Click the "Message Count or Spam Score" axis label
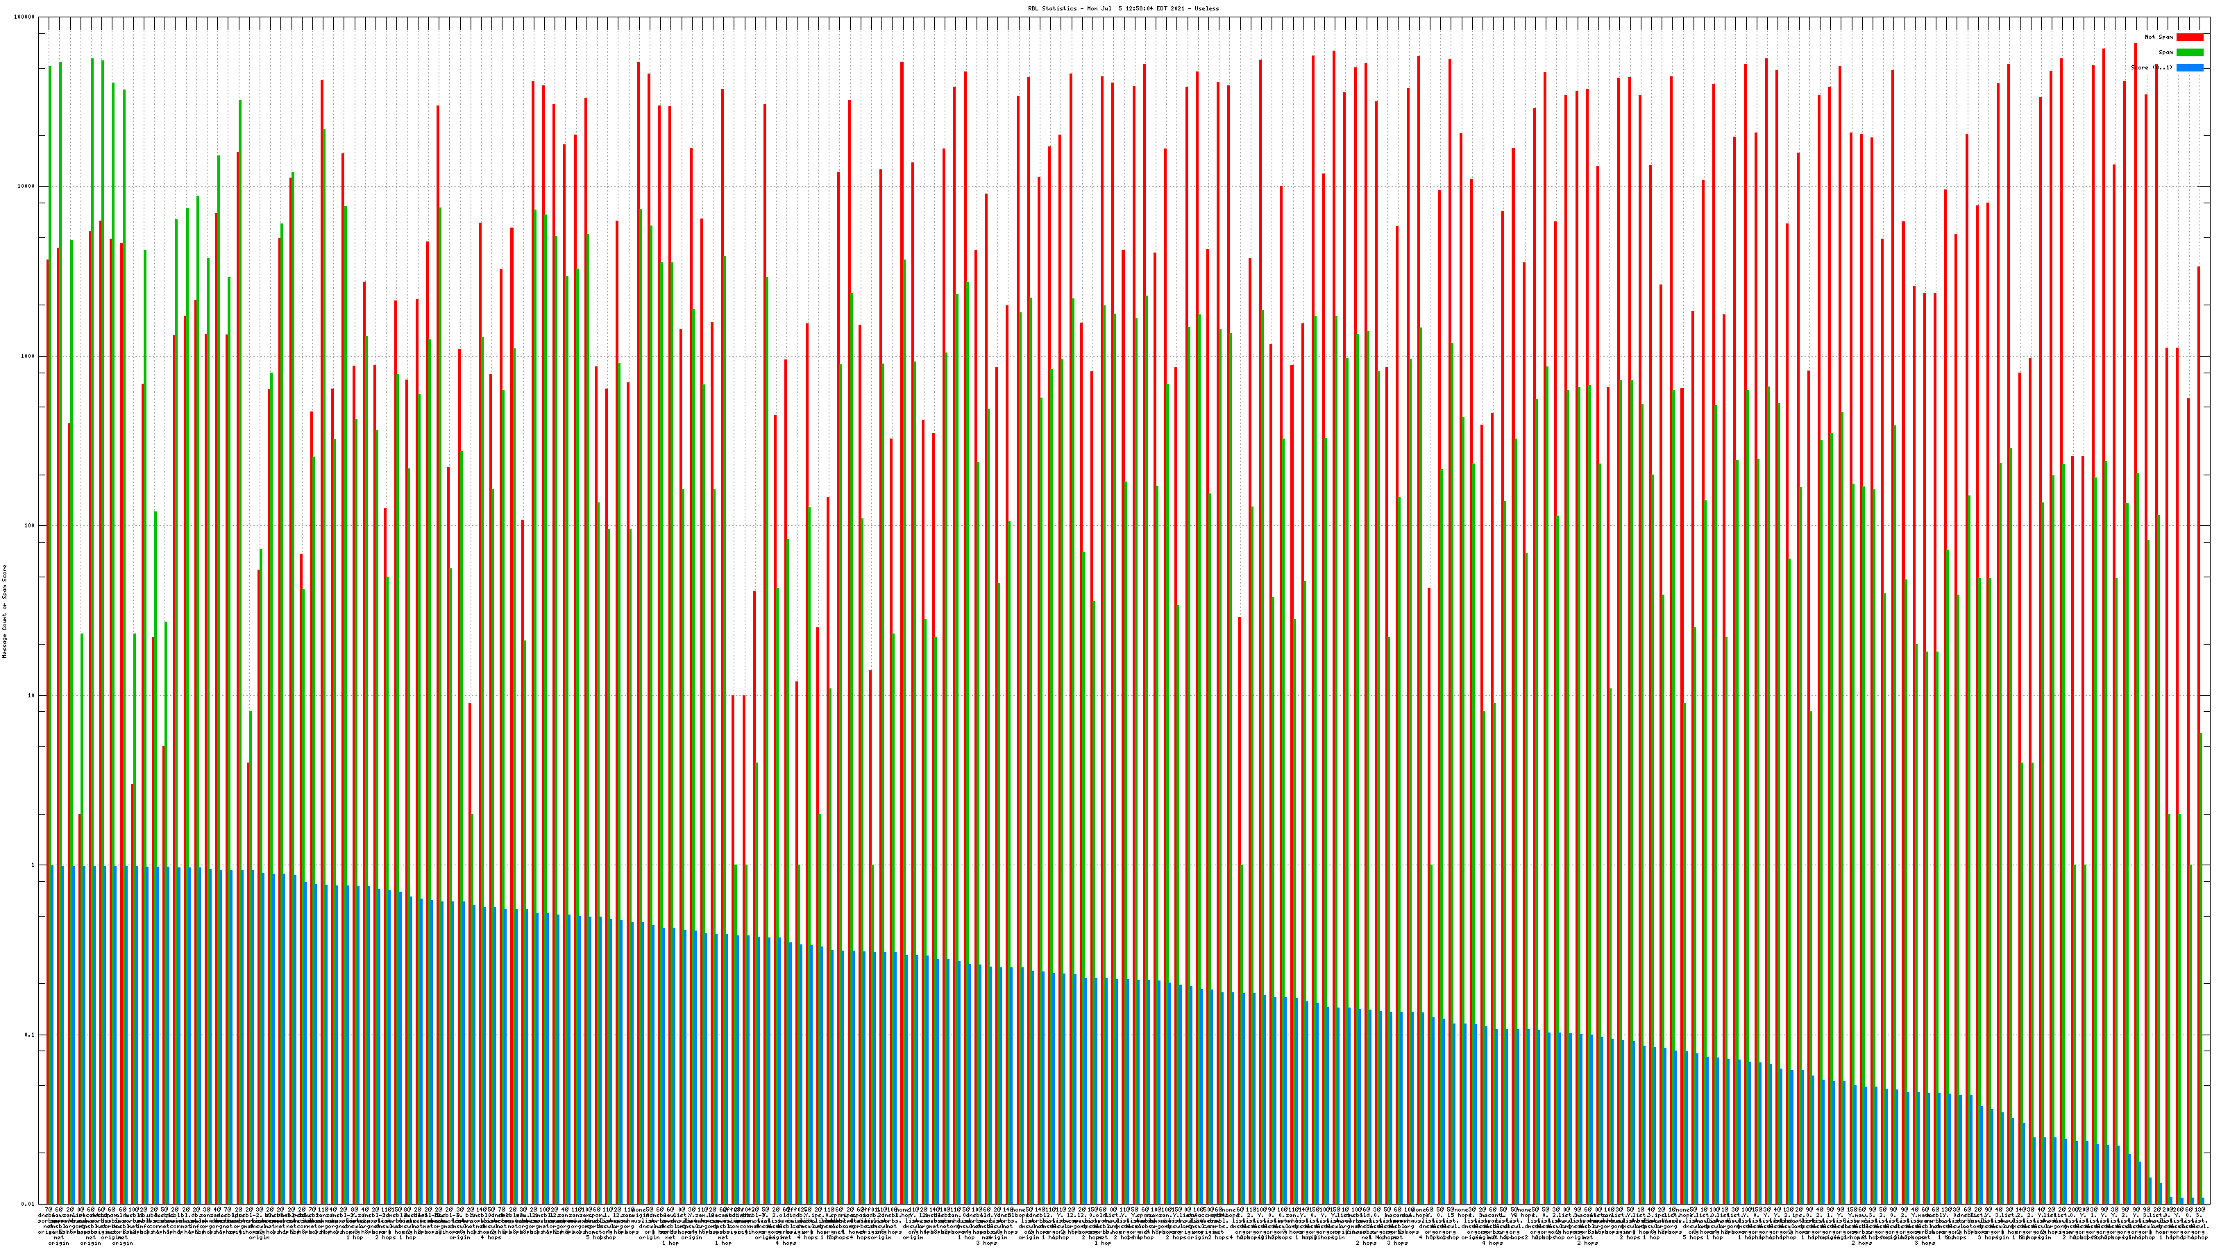The width and height of the screenshot is (2221, 1249). tap(4, 611)
